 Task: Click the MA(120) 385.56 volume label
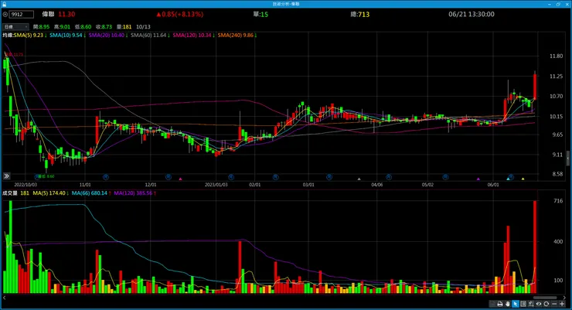coord(133,193)
